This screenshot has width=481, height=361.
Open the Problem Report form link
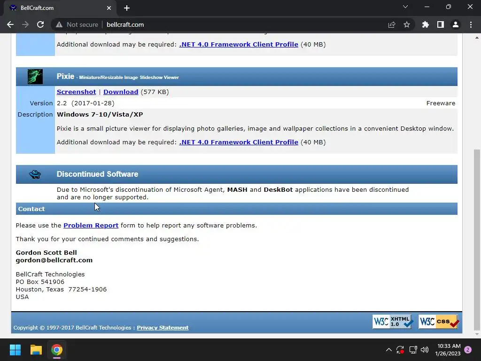tap(91, 225)
